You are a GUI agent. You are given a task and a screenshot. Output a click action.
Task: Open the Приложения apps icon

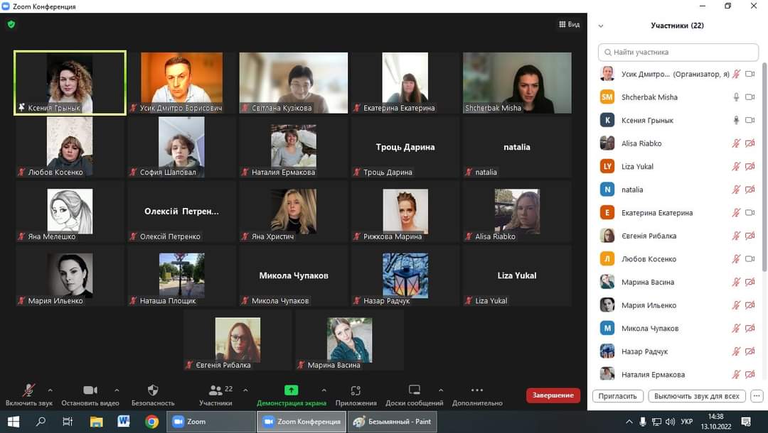(x=356, y=390)
